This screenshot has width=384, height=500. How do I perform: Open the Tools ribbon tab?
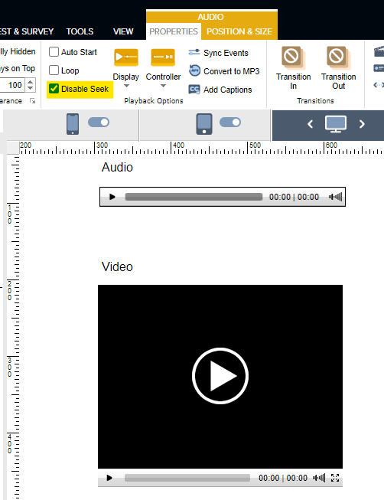click(80, 31)
